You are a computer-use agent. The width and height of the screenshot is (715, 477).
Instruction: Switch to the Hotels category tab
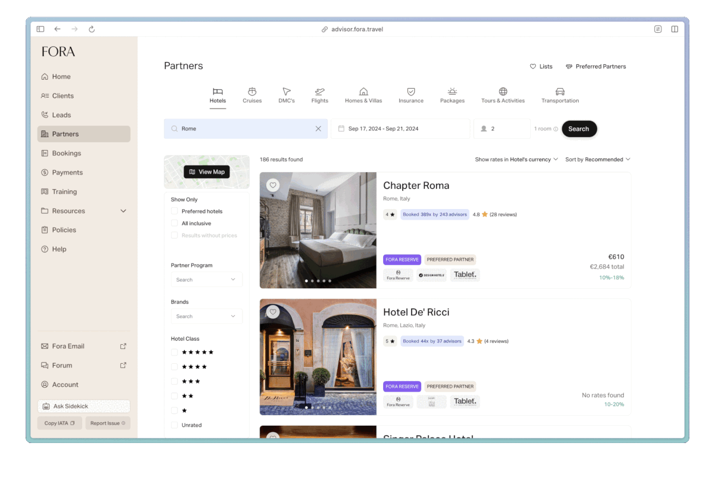coord(217,95)
